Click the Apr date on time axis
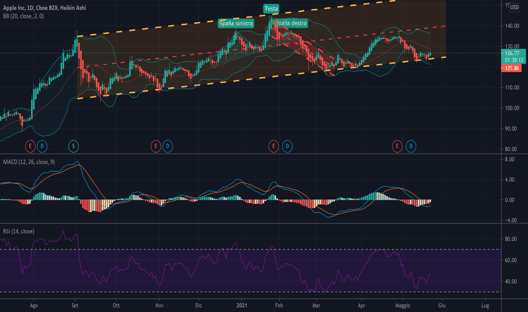The width and height of the screenshot is (528, 312). [361, 306]
